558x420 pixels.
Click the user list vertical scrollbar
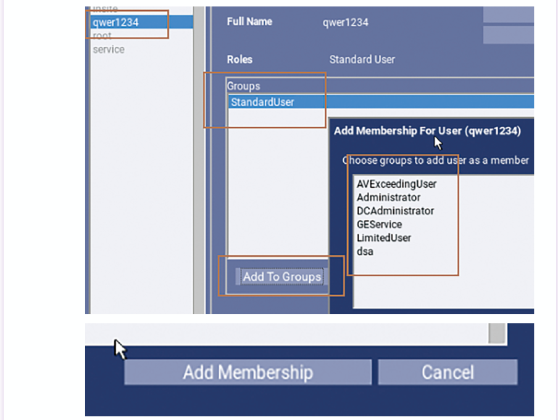(199, 160)
